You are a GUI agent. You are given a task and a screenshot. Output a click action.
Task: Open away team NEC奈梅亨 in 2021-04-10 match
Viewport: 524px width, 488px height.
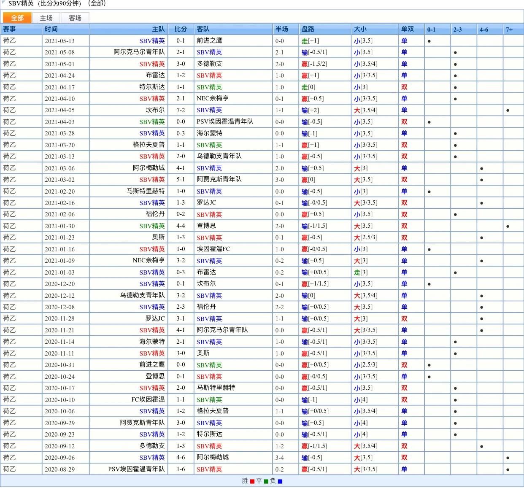coord(213,99)
